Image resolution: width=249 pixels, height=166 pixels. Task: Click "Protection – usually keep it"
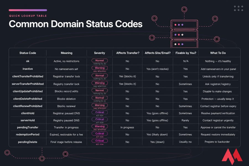[x=217, y=99]
